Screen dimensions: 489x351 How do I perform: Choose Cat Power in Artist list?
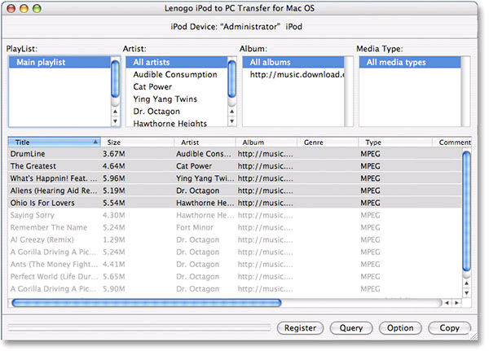pos(152,87)
